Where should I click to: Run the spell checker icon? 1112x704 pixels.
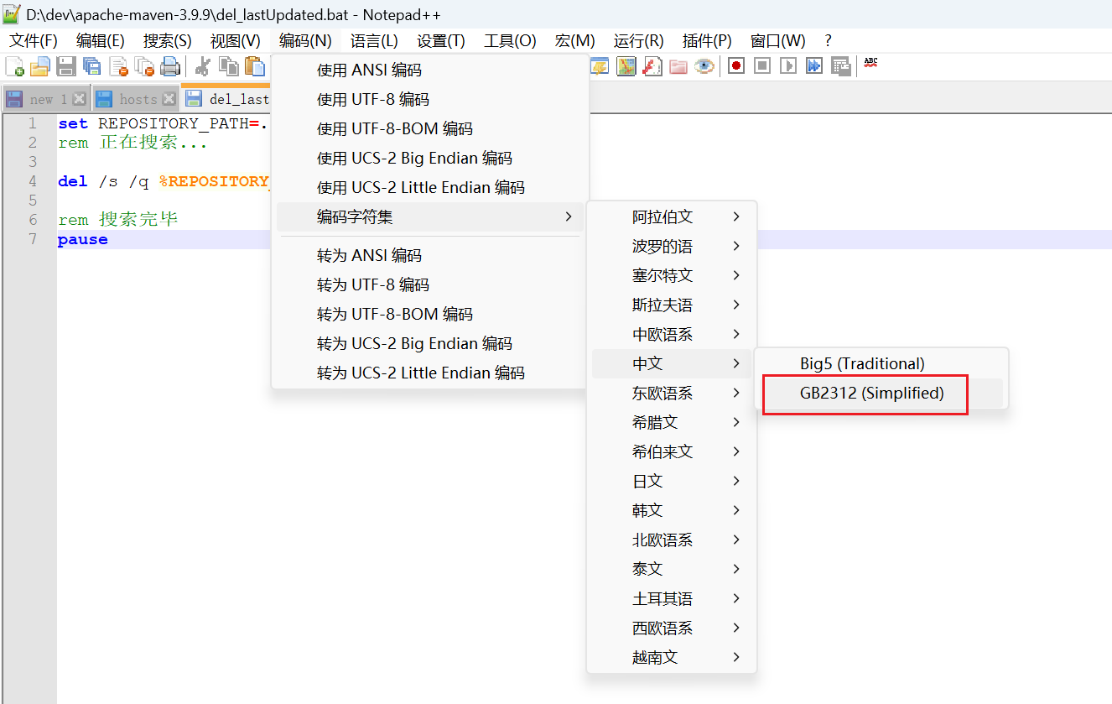point(870,65)
